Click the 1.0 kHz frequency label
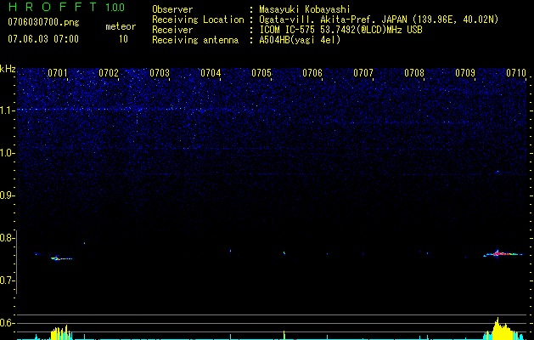This screenshot has height=340, width=534. tap(7, 153)
